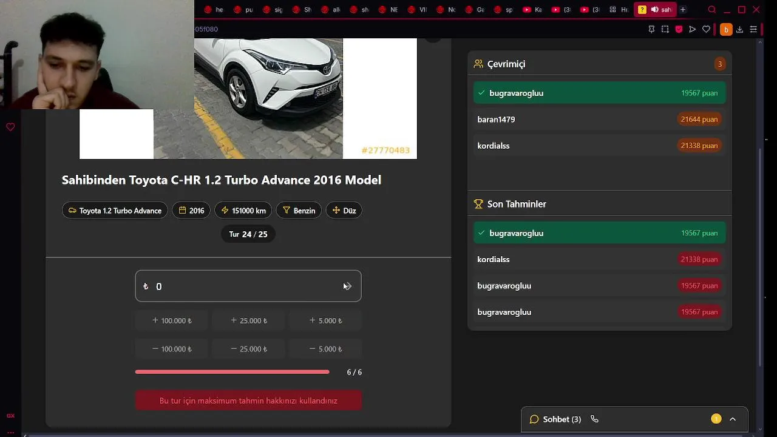Add 5.000 ₺ to the guess

325,320
